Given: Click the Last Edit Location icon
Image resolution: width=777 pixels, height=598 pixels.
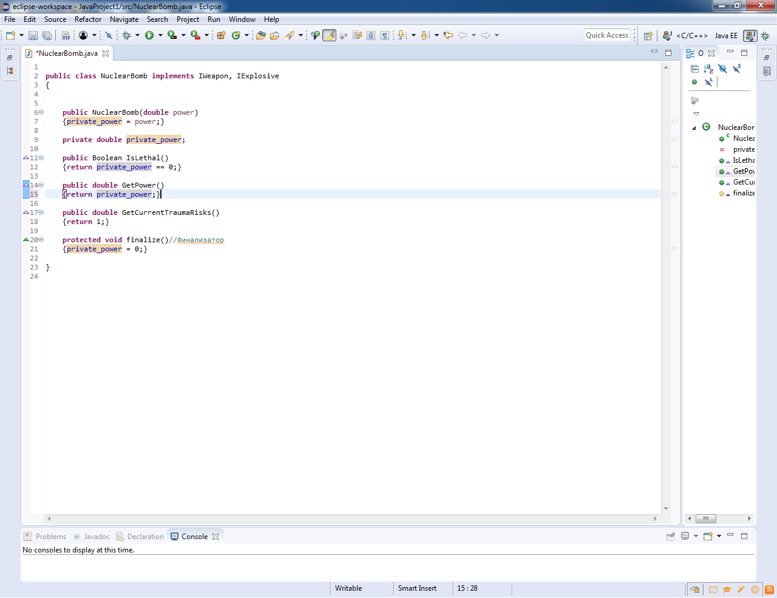Looking at the screenshot, I should pos(448,35).
